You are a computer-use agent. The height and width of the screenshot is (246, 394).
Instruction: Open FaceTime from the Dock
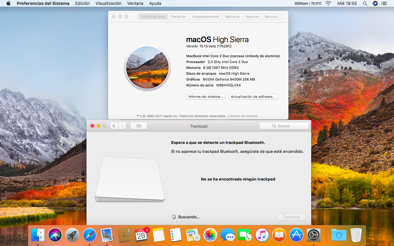[245, 235]
